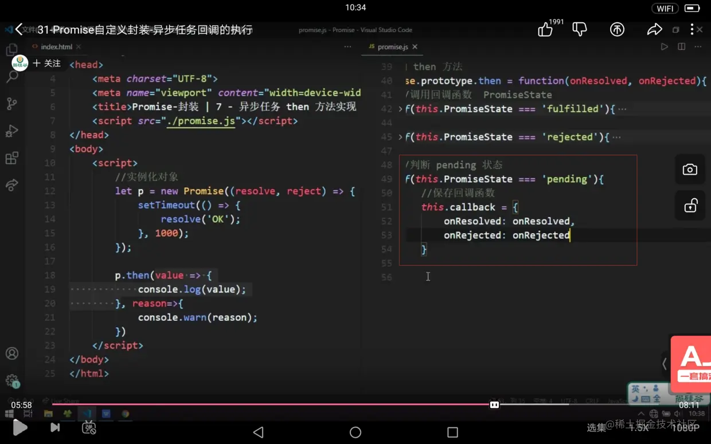Image resolution: width=711 pixels, height=444 pixels.
Task: Change the 1.5X playback speed
Action: 639,427
